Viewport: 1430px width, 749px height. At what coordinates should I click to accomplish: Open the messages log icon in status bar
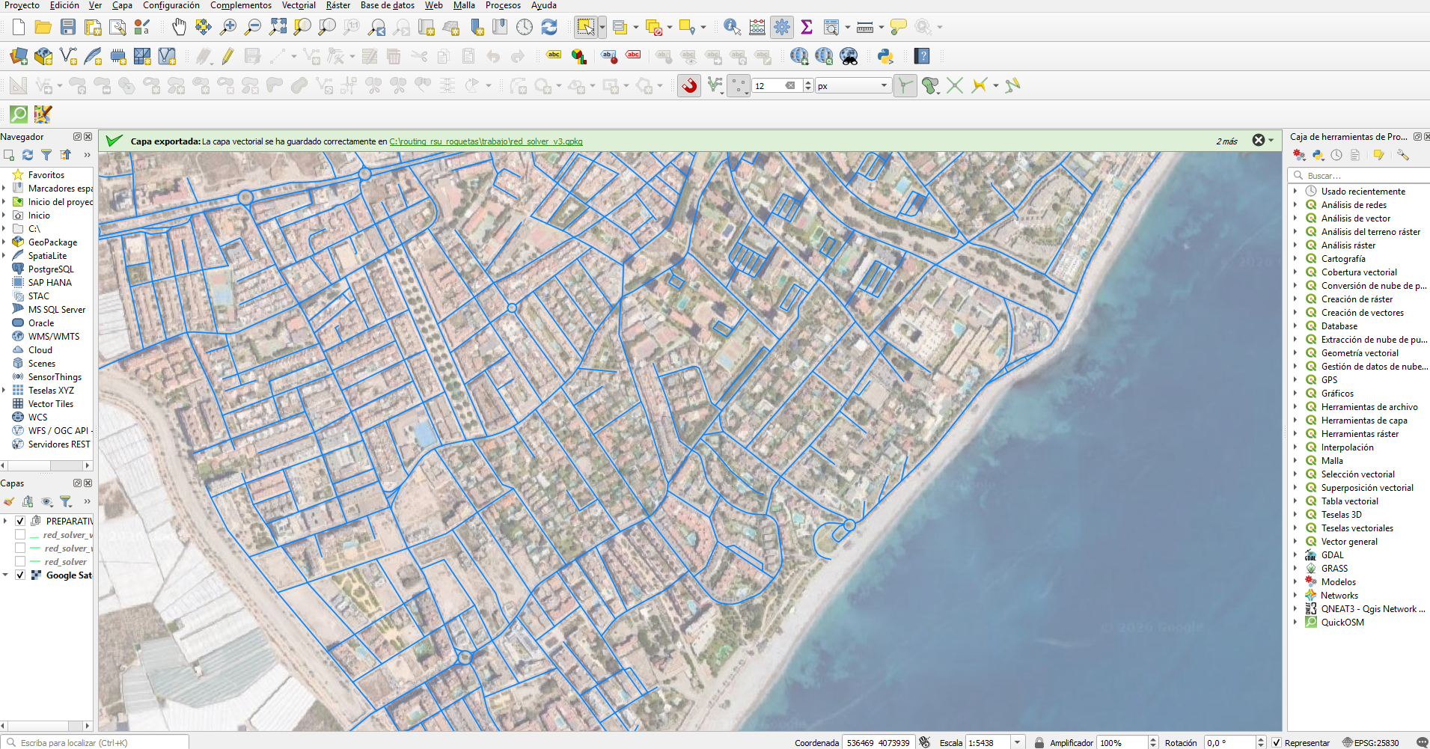1422,742
